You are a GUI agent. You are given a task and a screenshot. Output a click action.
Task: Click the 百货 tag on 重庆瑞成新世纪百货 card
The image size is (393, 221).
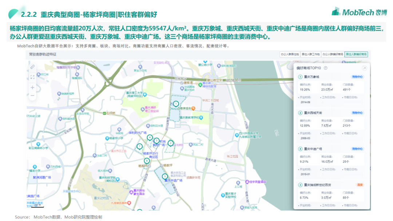point(360,185)
